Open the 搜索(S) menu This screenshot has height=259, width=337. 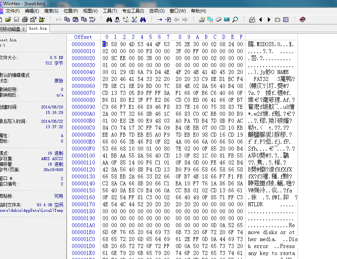(51, 11)
